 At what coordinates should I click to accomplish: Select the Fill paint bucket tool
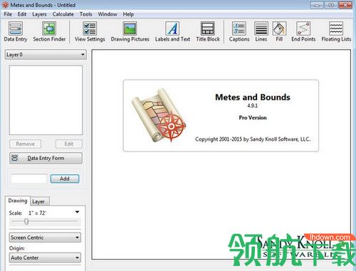[x=279, y=31]
